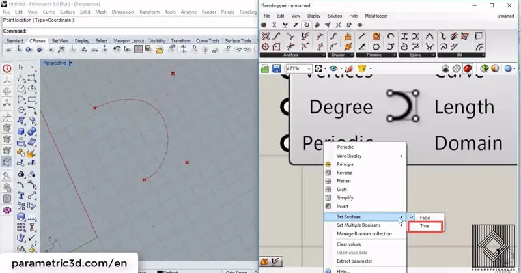Click the blue sphere preview color icon
This screenshot has width=521, height=273.
coord(507,68)
